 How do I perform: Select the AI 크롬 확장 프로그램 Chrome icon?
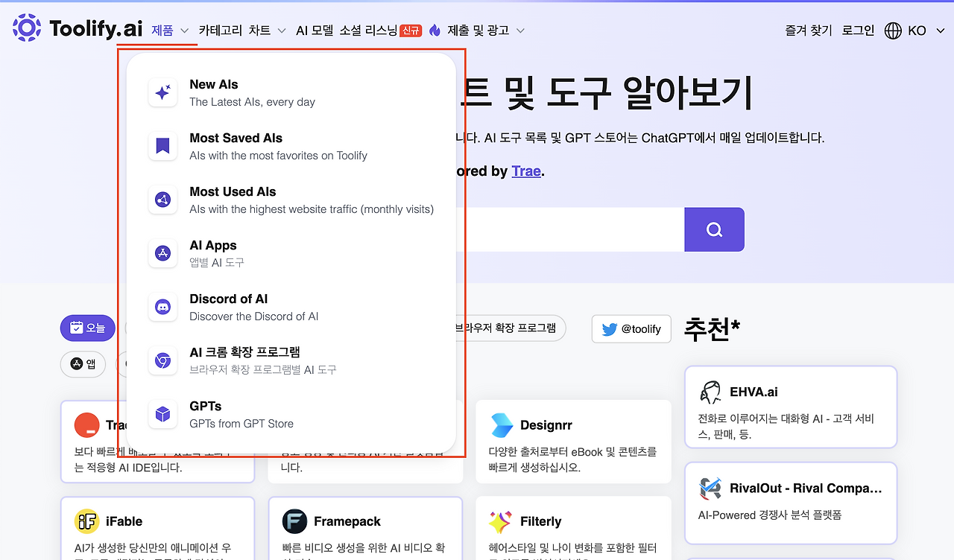tap(162, 360)
